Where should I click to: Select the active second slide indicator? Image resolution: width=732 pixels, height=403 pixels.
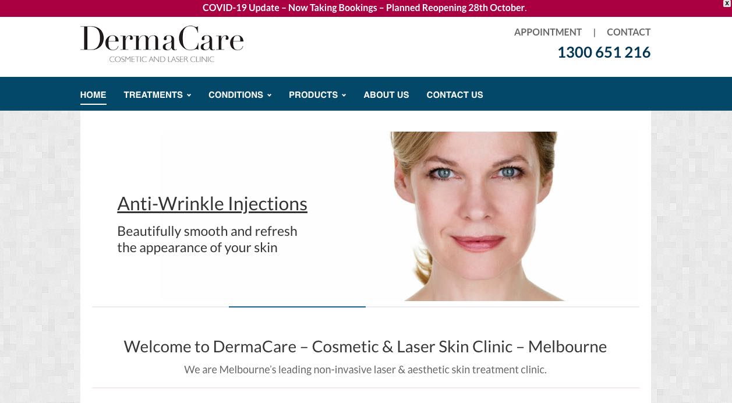click(297, 306)
